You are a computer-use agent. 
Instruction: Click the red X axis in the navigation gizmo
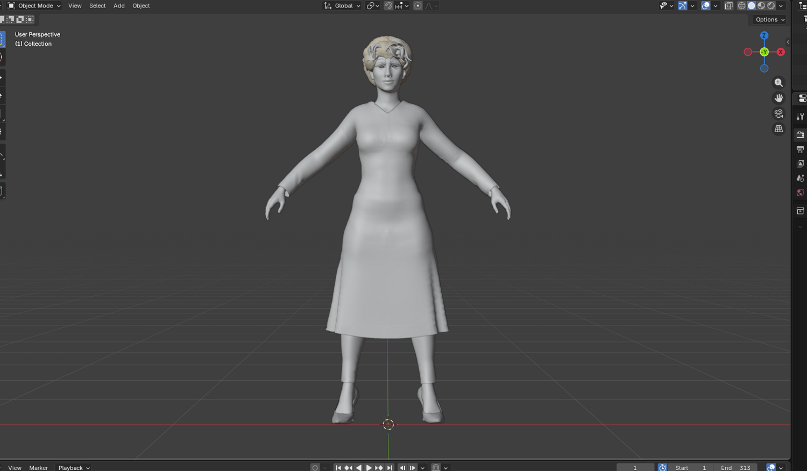(x=781, y=52)
